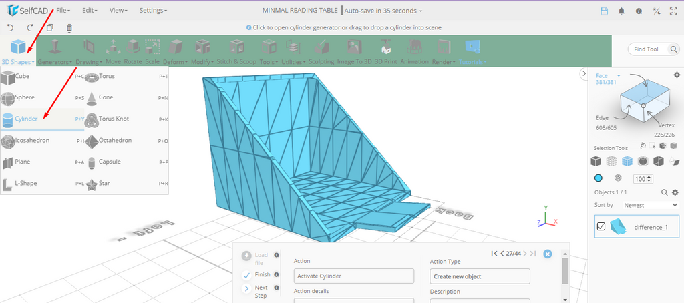Open the selection settings gear icon
This screenshot has height=303, width=684.
pos(677,75)
